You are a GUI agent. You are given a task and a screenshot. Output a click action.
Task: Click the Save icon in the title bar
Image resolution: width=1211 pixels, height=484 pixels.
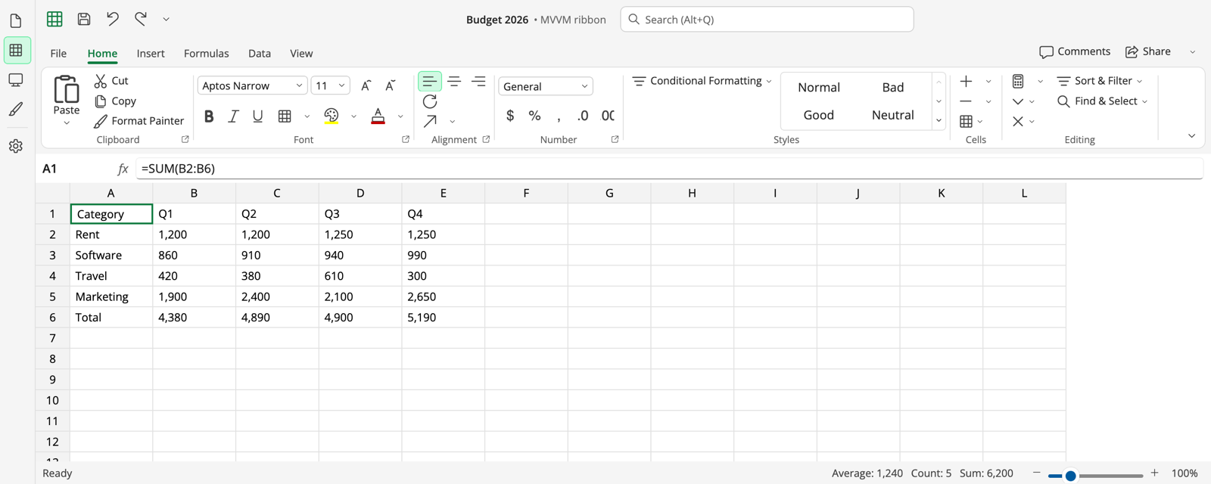pyautogui.click(x=84, y=19)
